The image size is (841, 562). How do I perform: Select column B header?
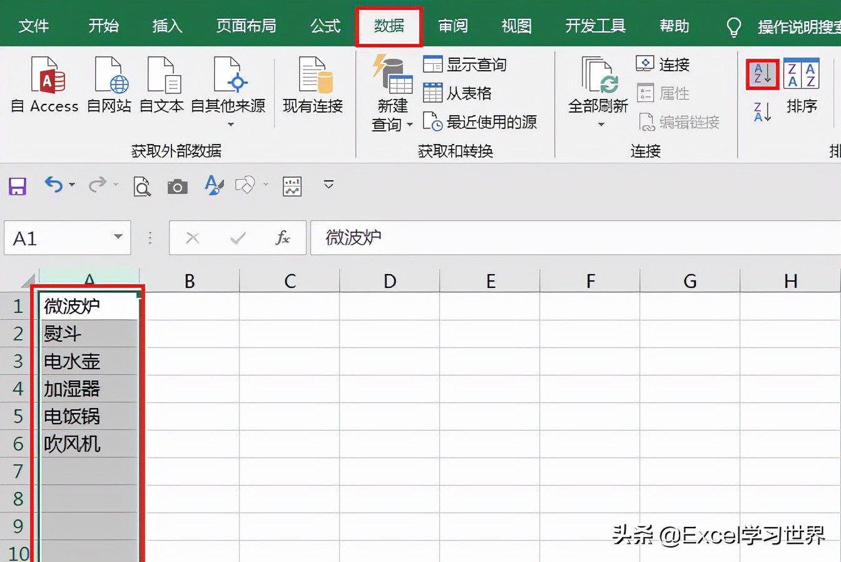tap(190, 281)
